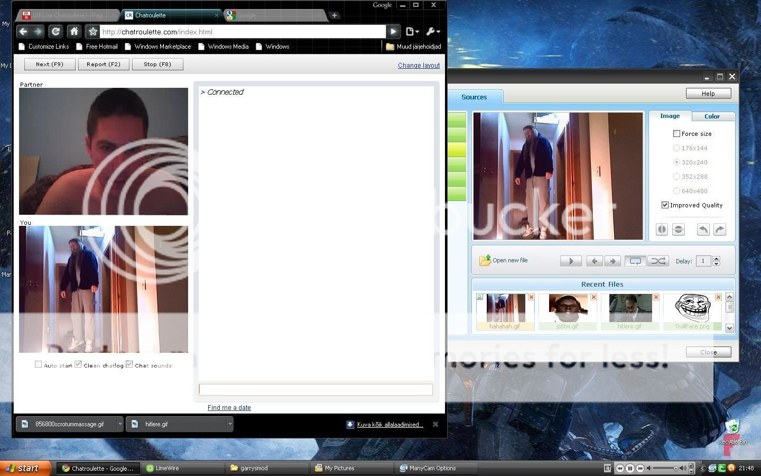Image resolution: width=761 pixels, height=476 pixels.
Task: Switch to the Image tab in ManyCam
Action: tap(670, 116)
